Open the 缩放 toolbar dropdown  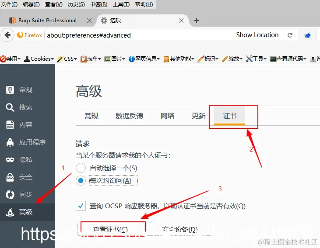(x=232, y=59)
